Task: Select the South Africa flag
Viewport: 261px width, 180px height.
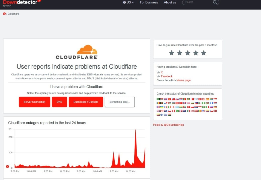Action: (x=211, y=99)
